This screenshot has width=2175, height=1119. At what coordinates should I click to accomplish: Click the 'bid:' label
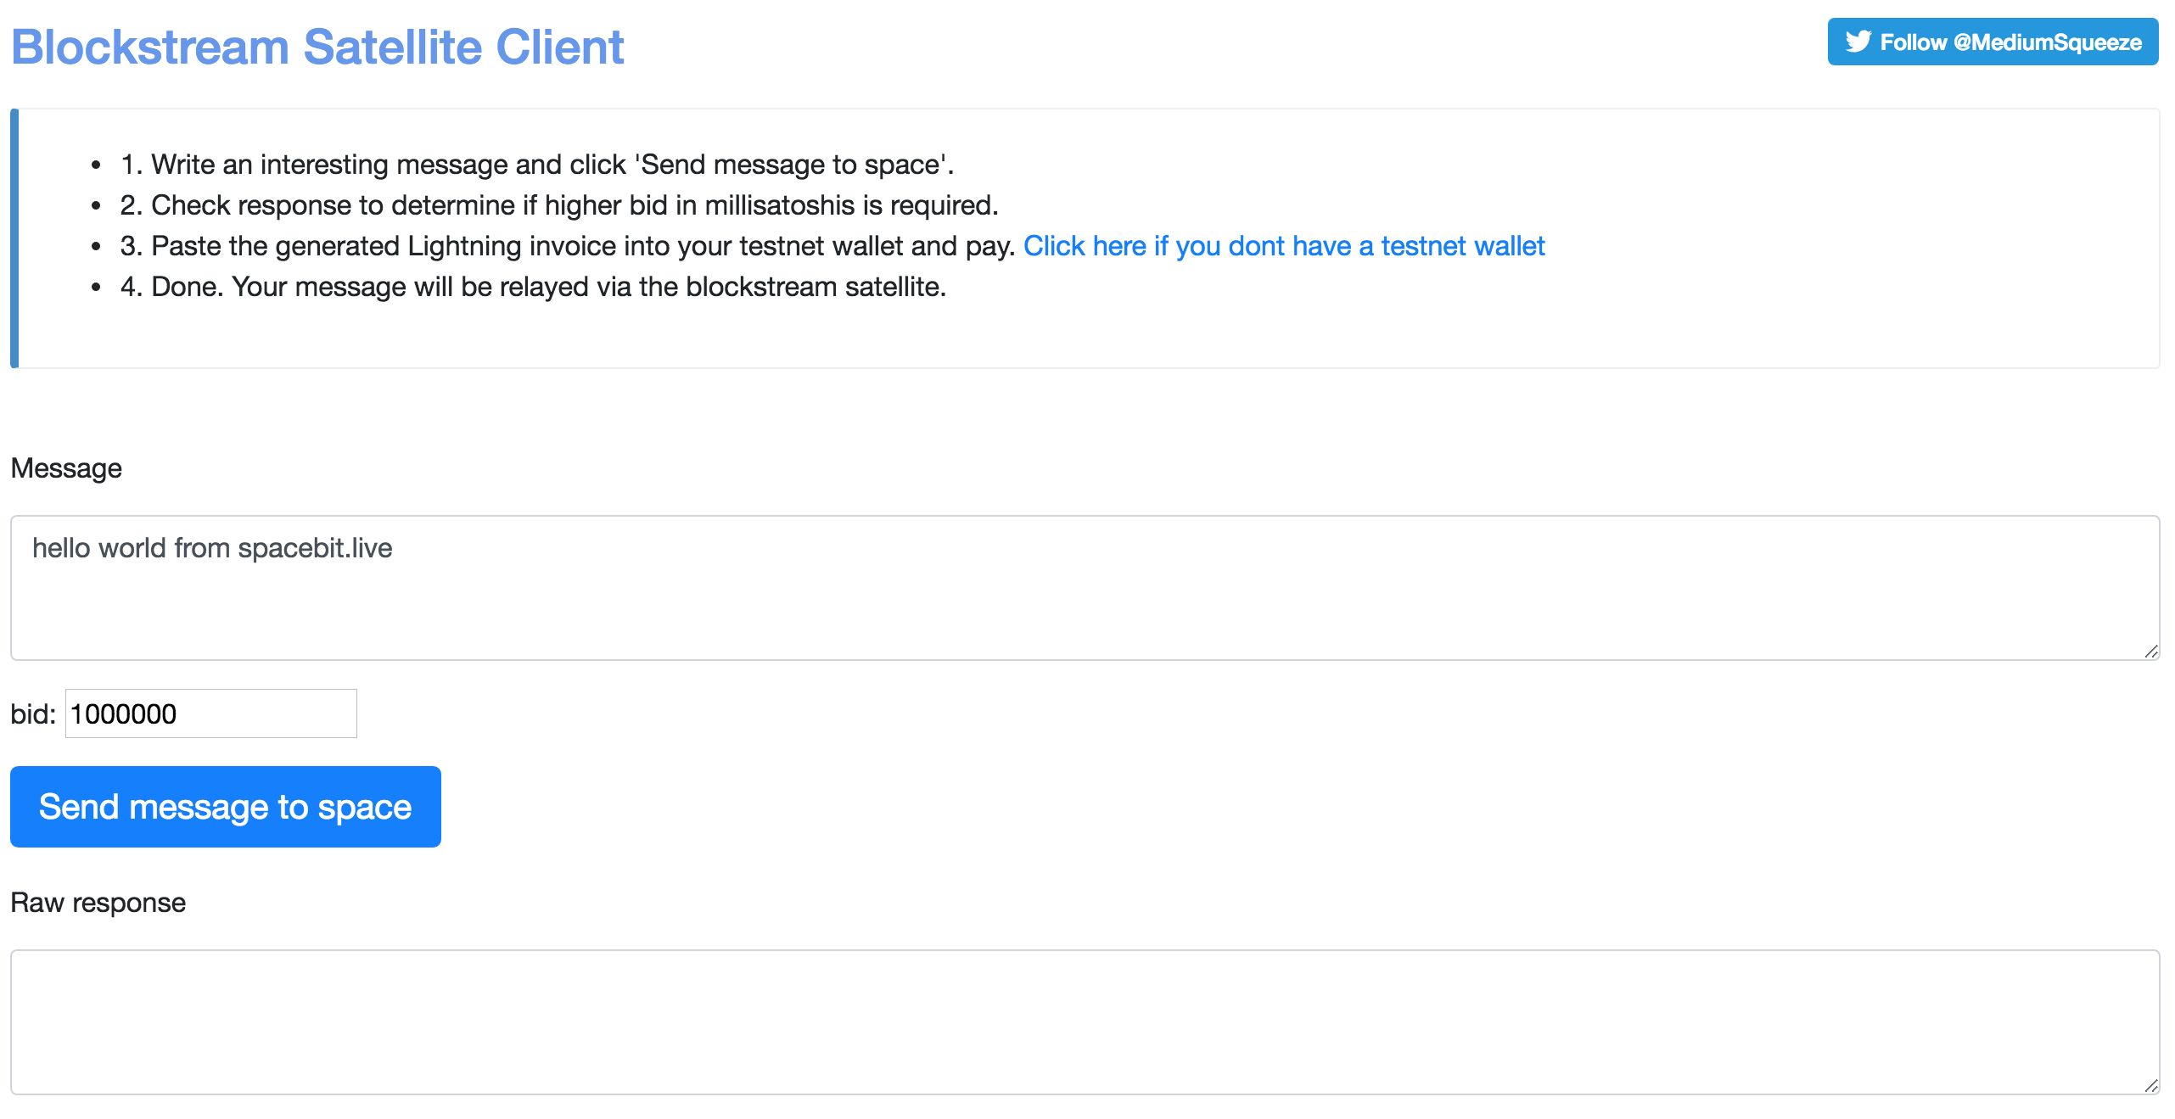(33, 714)
